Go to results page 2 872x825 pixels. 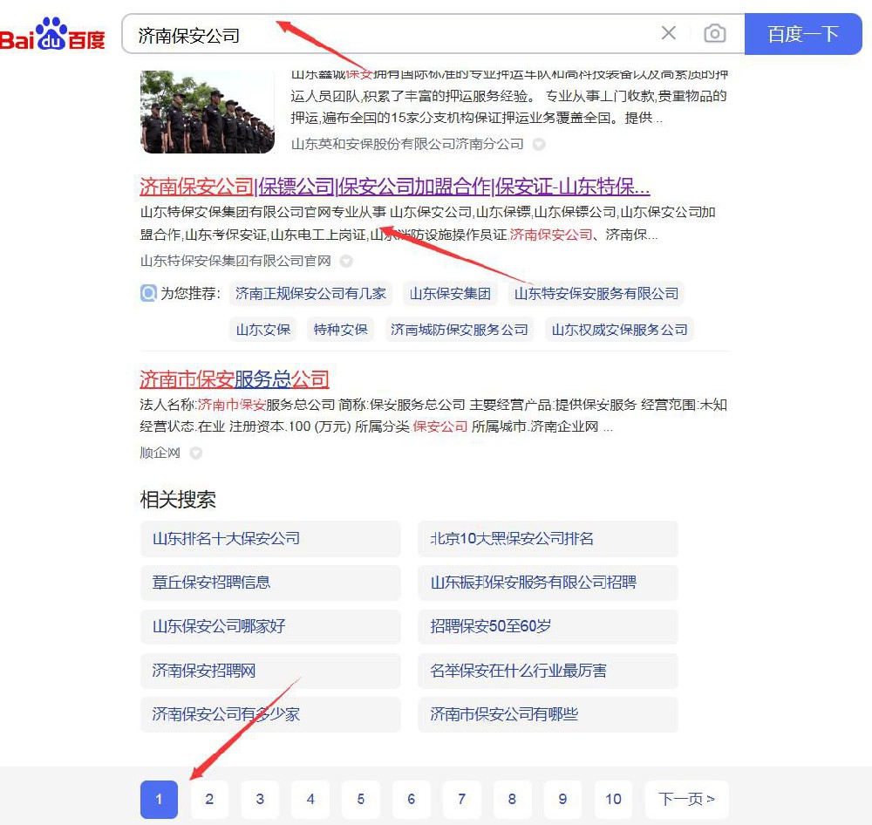[209, 799]
